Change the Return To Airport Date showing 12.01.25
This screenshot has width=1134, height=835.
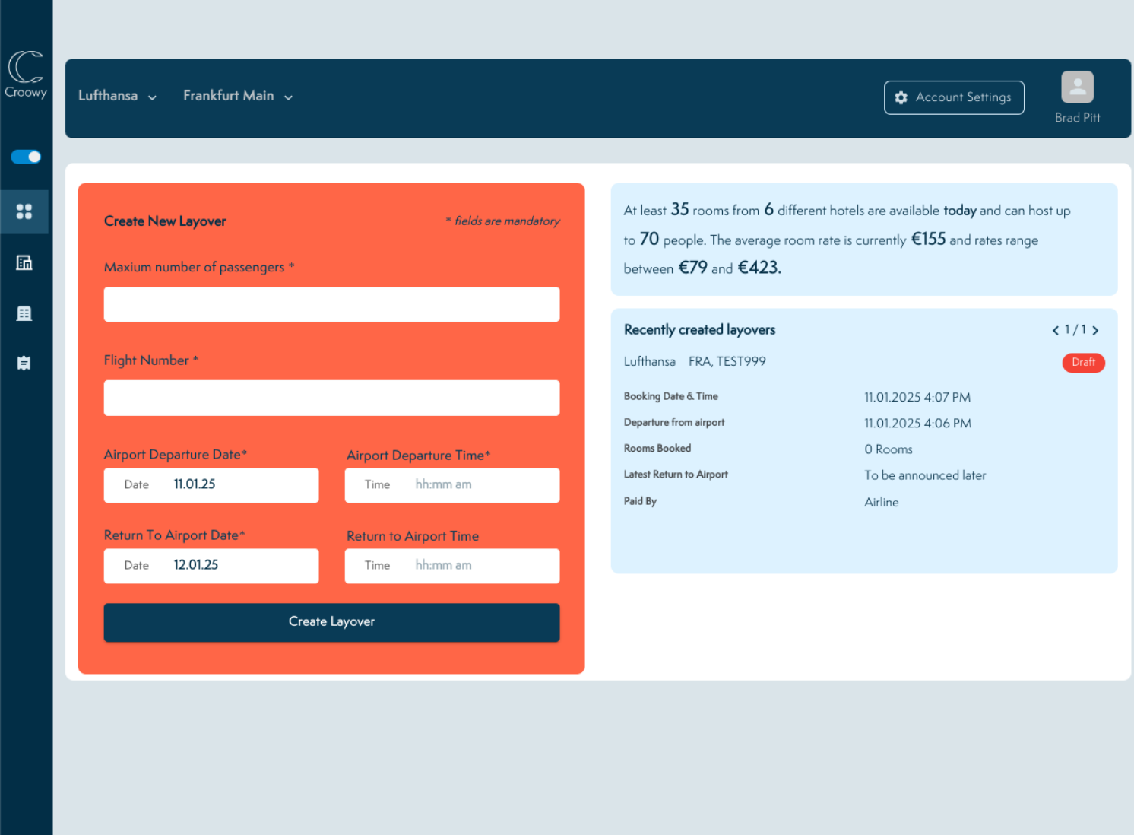pos(211,566)
